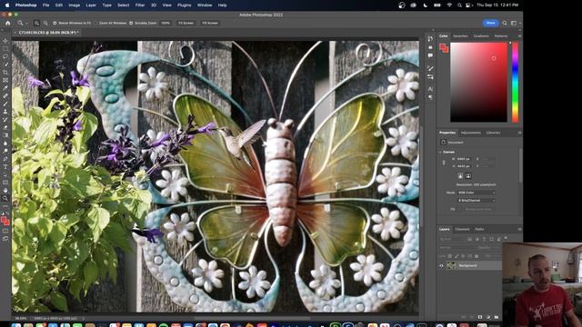Viewport: 582px width, 327px height.
Task: Choose the Zoom In magnifier mode
Action: point(36,23)
